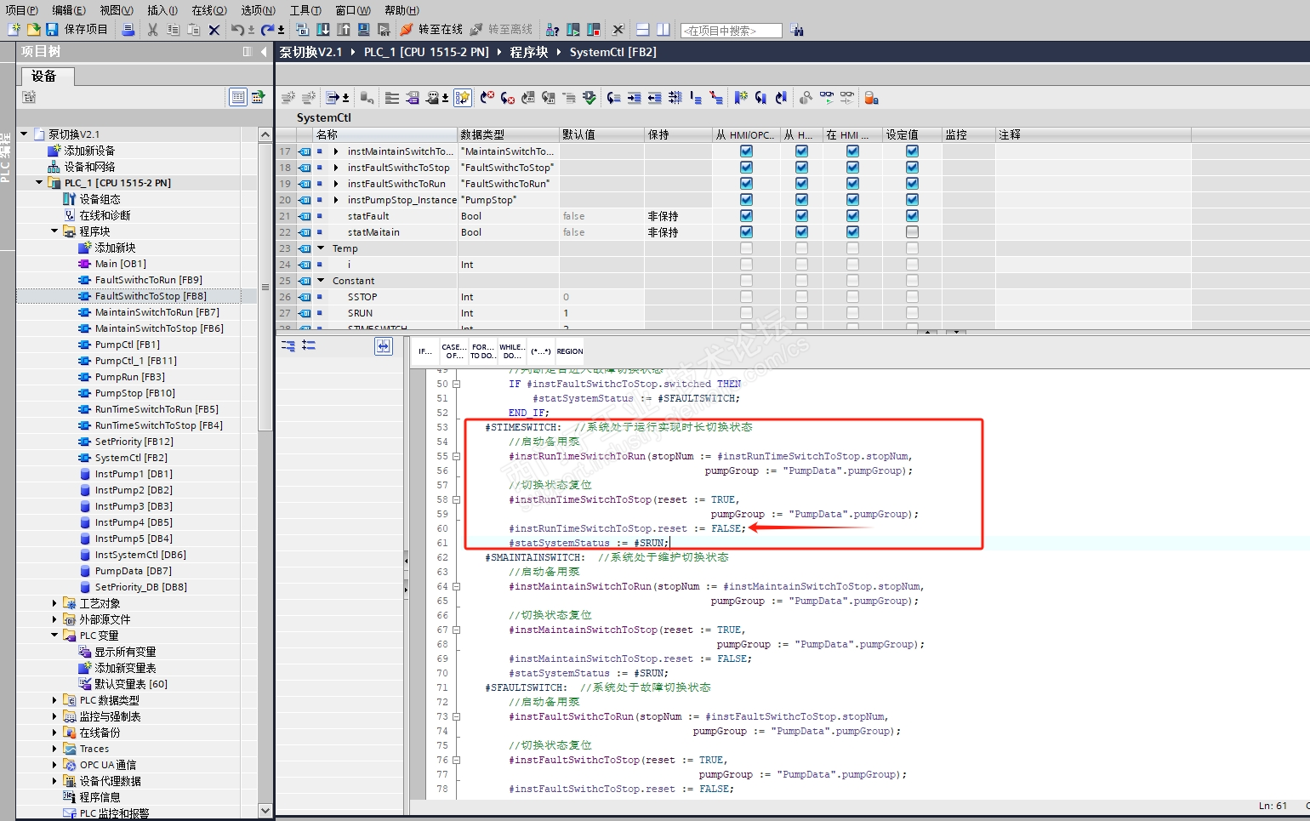1310x821 pixels.
Task: Click the split editor horizontally icon
Action: [643, 30]
